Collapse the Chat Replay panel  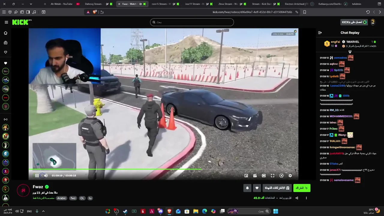point(320,33)
